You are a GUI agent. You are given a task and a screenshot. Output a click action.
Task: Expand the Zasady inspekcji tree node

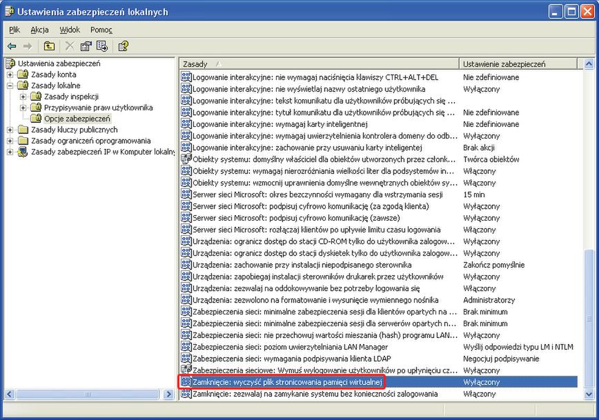23,97
